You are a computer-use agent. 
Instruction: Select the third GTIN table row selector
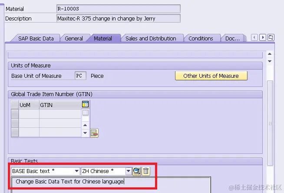[x=15, y=132]
